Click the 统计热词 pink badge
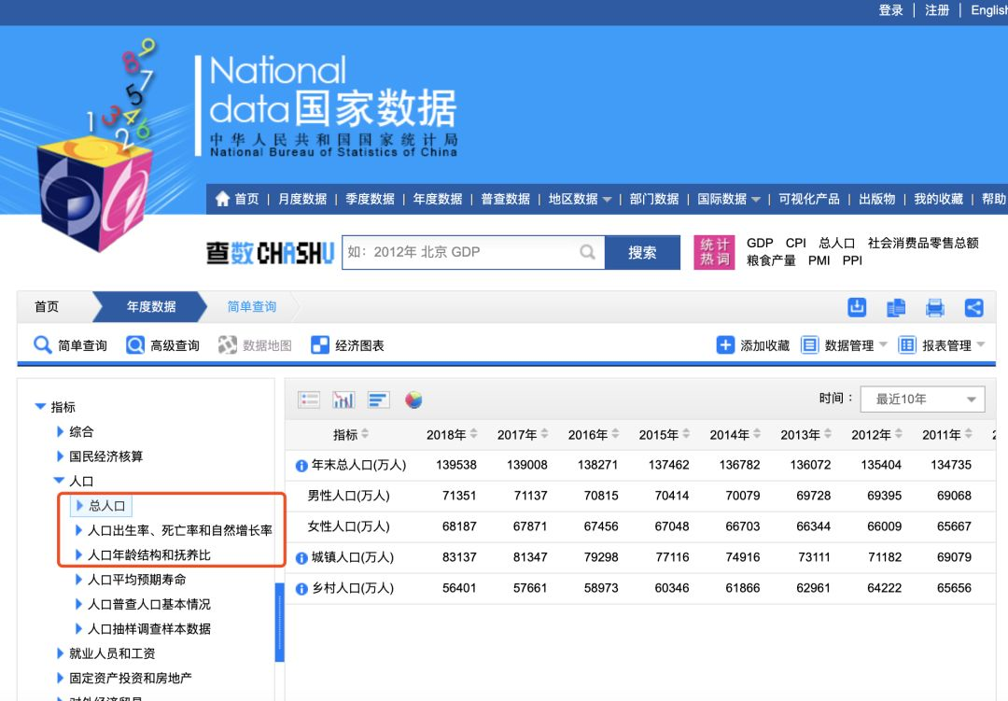This screenshot has width=1008, height=701. [714, 252]
